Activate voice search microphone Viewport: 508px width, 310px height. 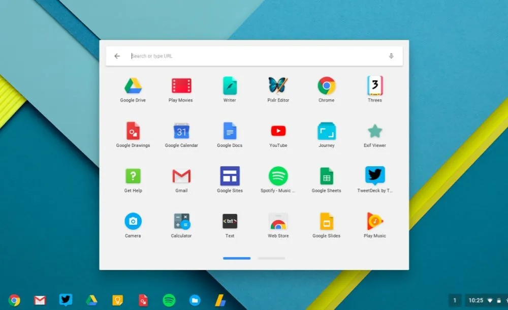[x=391, y=56]
